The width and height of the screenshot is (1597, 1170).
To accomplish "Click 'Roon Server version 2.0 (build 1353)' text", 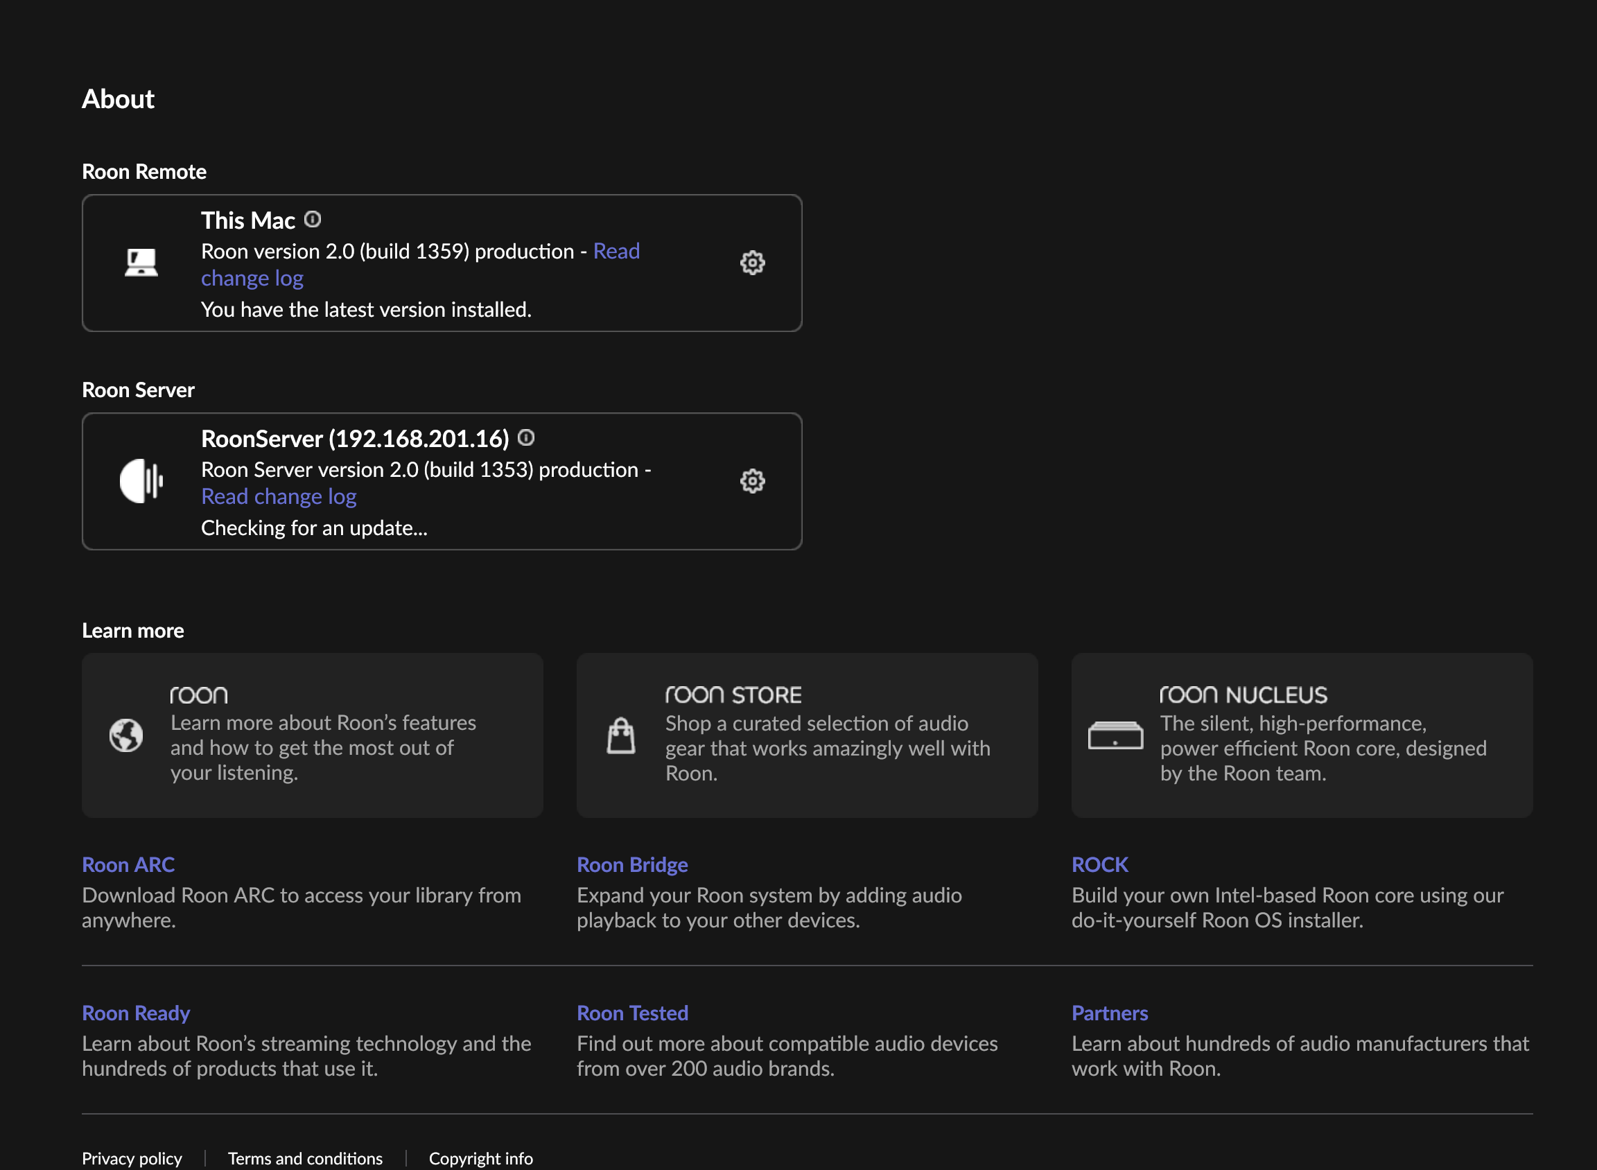I will tap(367, 469).
